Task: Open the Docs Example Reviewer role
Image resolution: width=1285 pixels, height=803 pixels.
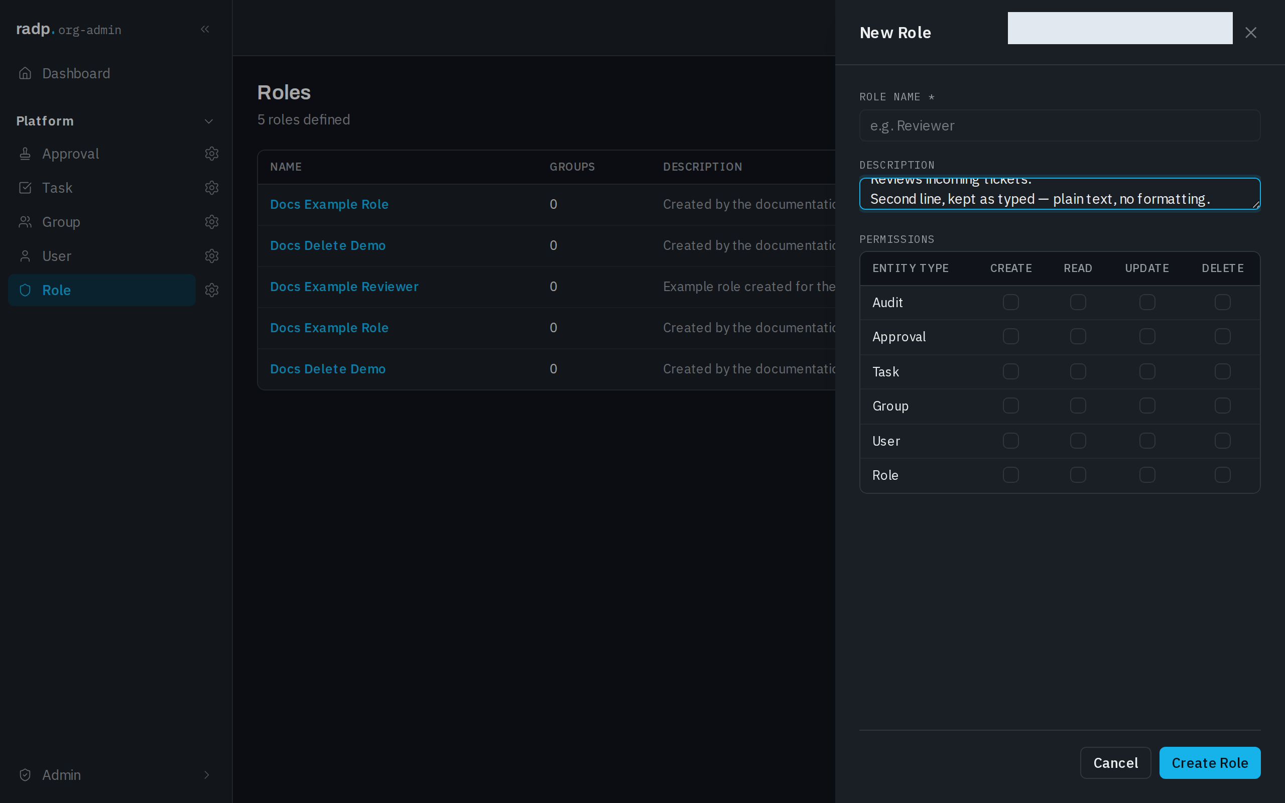Action: 344,287
